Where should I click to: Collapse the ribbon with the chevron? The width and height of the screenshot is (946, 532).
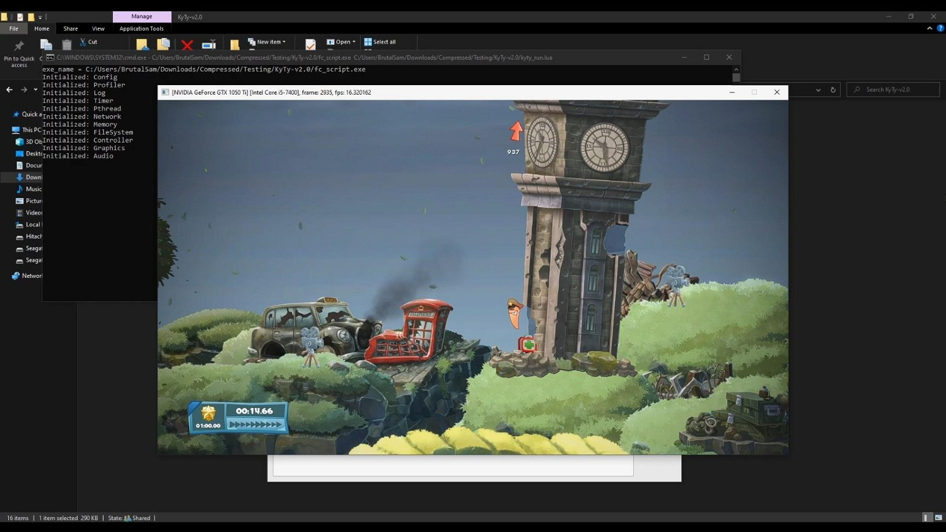coord(930,28)
